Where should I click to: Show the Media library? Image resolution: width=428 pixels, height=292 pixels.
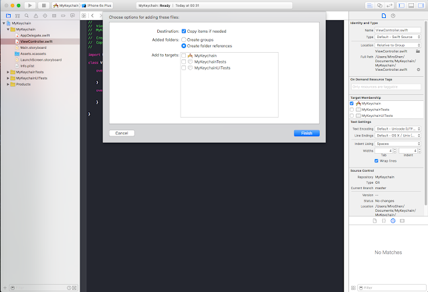402,221
